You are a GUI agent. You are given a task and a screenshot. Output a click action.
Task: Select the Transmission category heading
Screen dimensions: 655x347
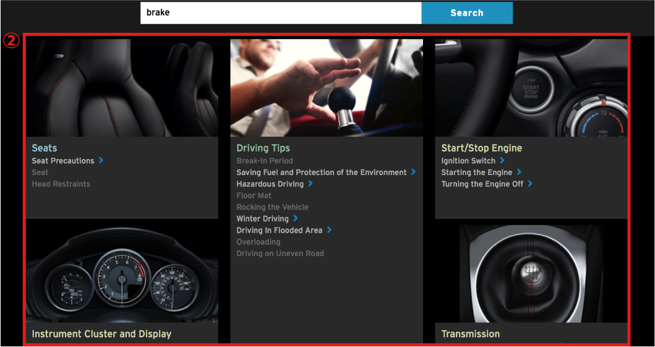pos(470,334)
